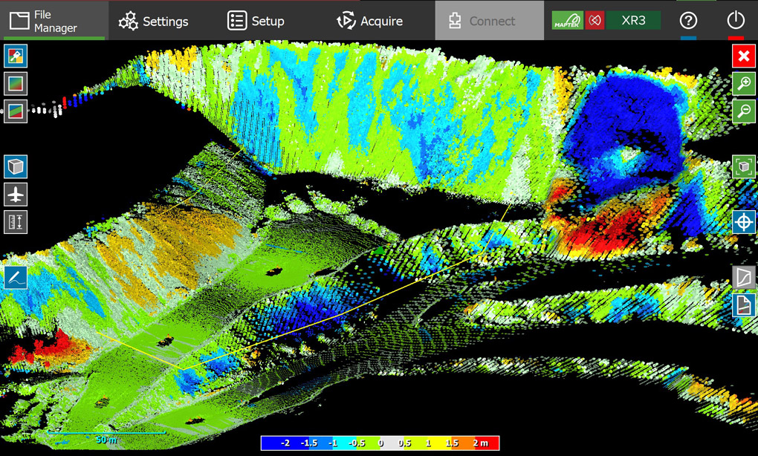Click the 0 midpoint of colour legend
Viewport: 758px width, 456px height.
pyautogui.click(x=380, y=443)
